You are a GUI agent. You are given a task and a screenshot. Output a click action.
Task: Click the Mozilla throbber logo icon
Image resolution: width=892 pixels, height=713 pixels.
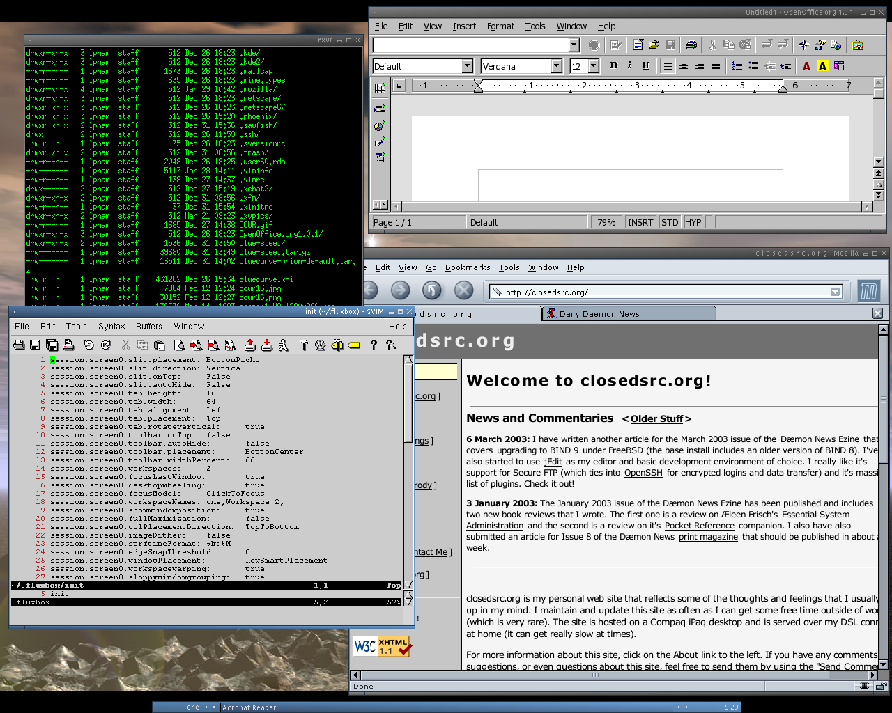pyautogui.click(x=868, y=291)
